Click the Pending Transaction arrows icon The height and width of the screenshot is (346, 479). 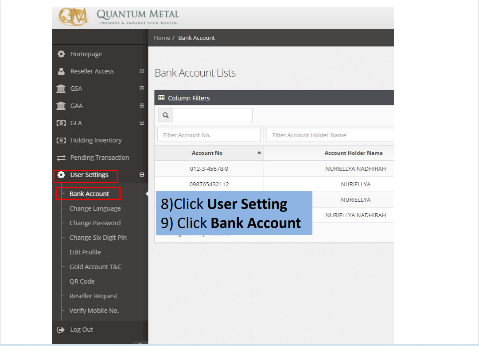click(61, 158)
